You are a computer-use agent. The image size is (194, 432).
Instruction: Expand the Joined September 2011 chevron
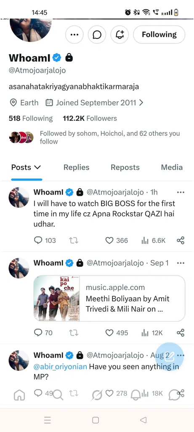tap(141, 103)
